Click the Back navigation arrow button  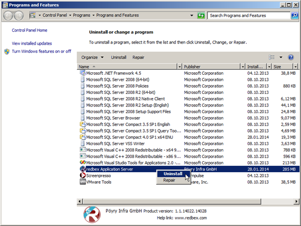tap(9, 16)
